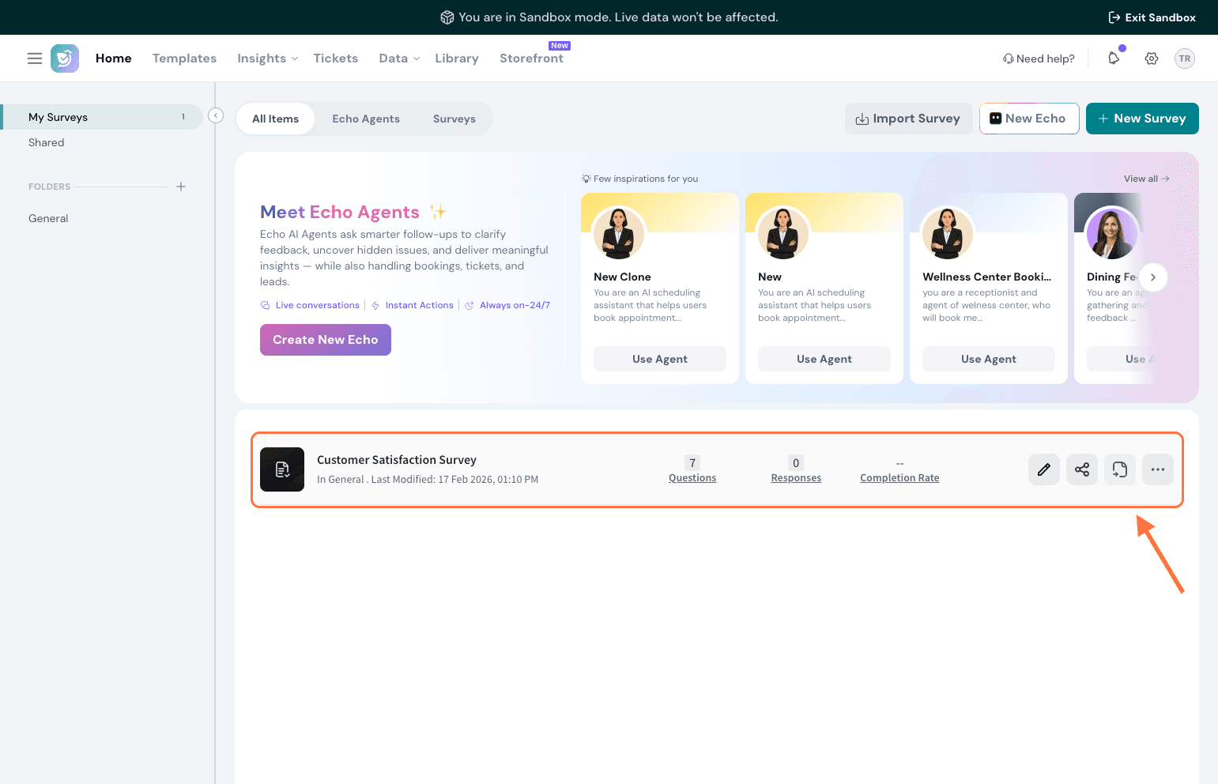
Task: Click Exit Sandbox link
Action: [x=1152, y=17]
